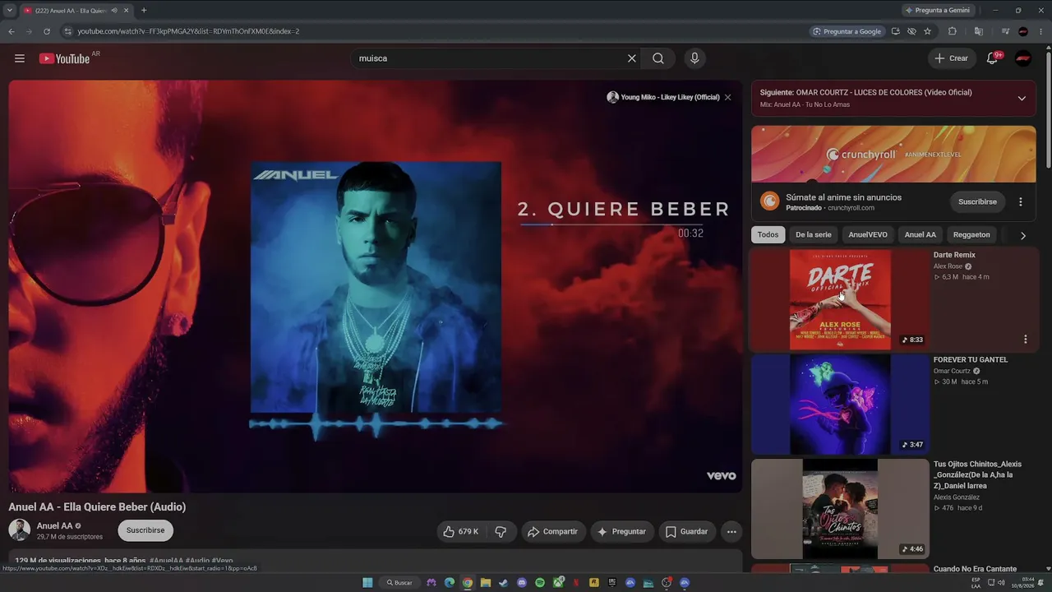Image resolution: width=1052 pixels, height=592 pixels.
Task: Dislike the video with thumbs down
Action: click(501, 531)
